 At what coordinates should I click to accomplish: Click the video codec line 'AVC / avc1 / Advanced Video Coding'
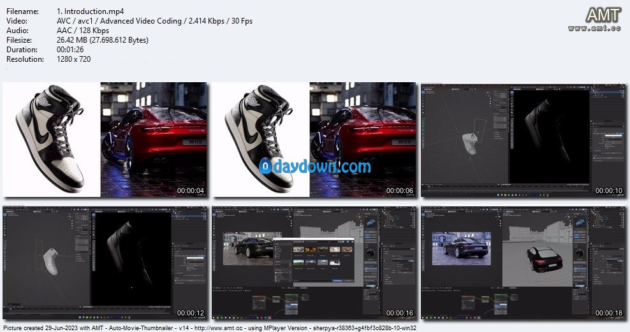pyautogui.click(x=119, y=21)
